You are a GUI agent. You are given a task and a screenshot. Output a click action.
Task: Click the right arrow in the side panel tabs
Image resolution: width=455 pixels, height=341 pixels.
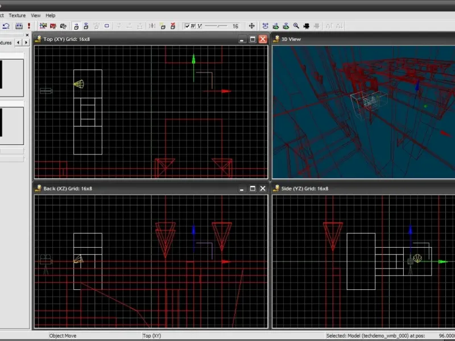tap(26, 43)
